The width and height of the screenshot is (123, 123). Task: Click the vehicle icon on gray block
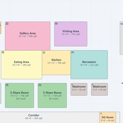[122, 24]
